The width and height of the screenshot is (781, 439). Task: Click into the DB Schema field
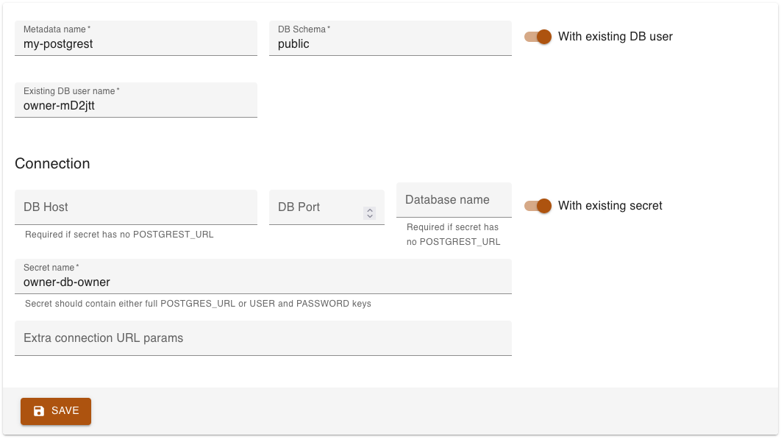390,44
